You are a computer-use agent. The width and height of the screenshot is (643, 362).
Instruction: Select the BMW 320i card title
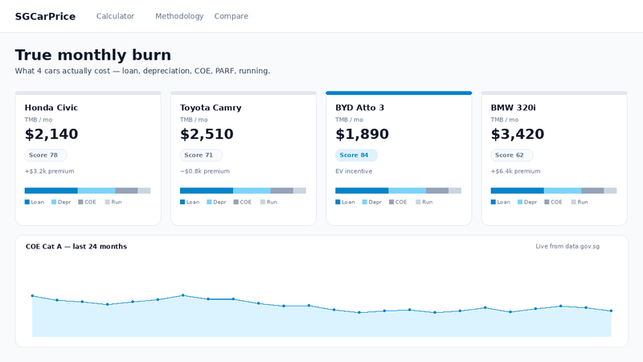click(513, 108)
